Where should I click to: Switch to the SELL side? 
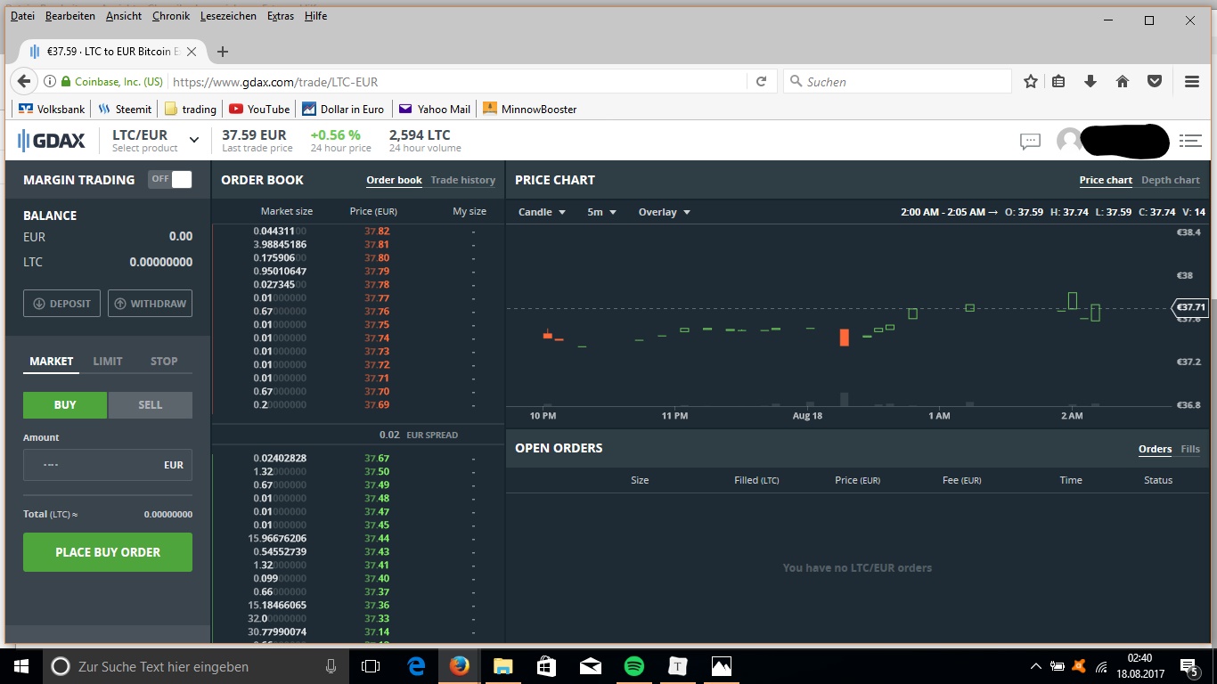coord(150,404)
